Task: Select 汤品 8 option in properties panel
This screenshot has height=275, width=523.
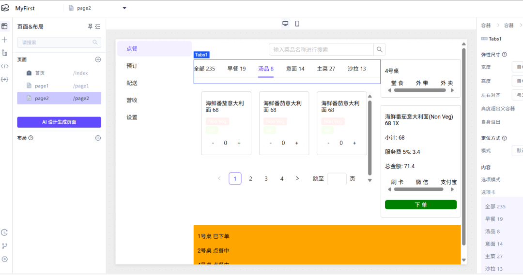Action: coord(492,232)
